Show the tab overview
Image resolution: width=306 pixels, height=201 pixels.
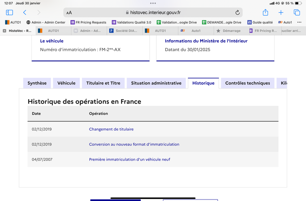297,13
